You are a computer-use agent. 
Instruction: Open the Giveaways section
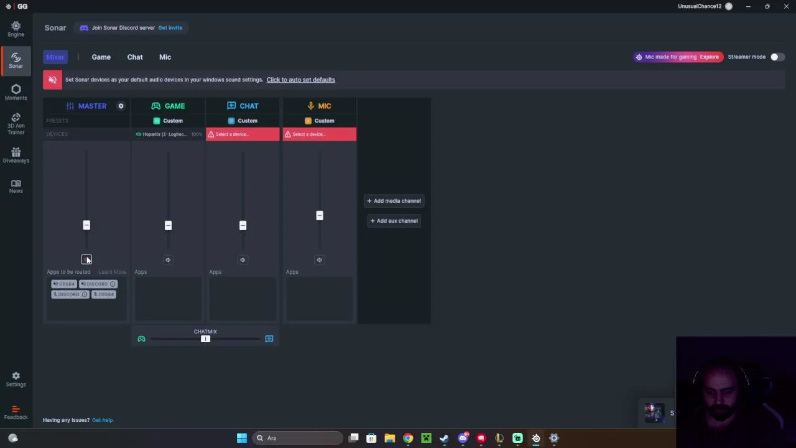16,156
